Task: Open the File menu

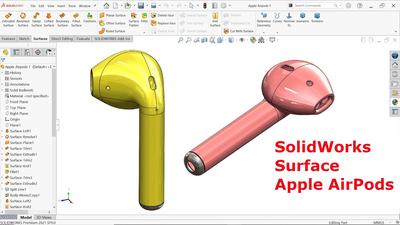Action: [33, 6]
